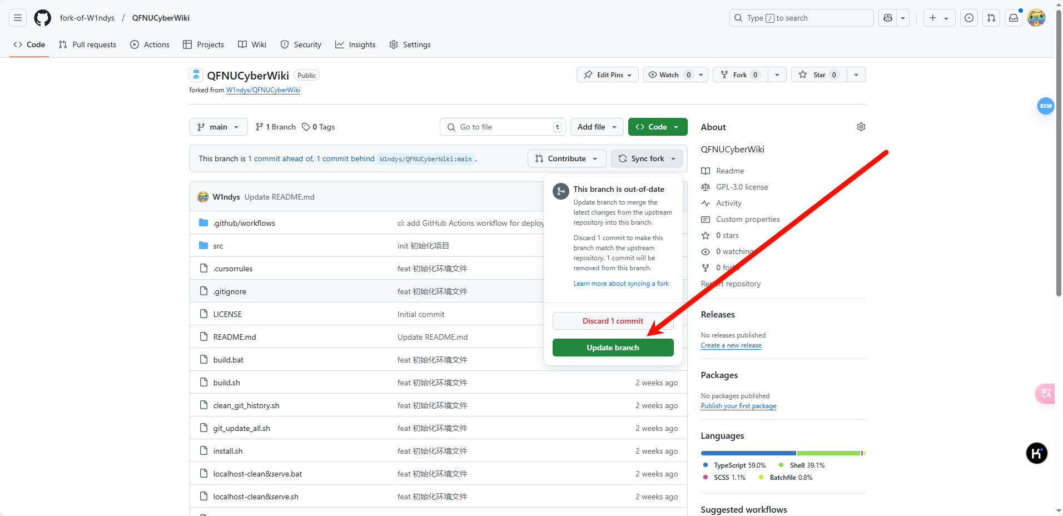Click the blue 82M floating badge
Image resolution: width=1063 pixels, height=516 pixels.
pos(1046,106)
